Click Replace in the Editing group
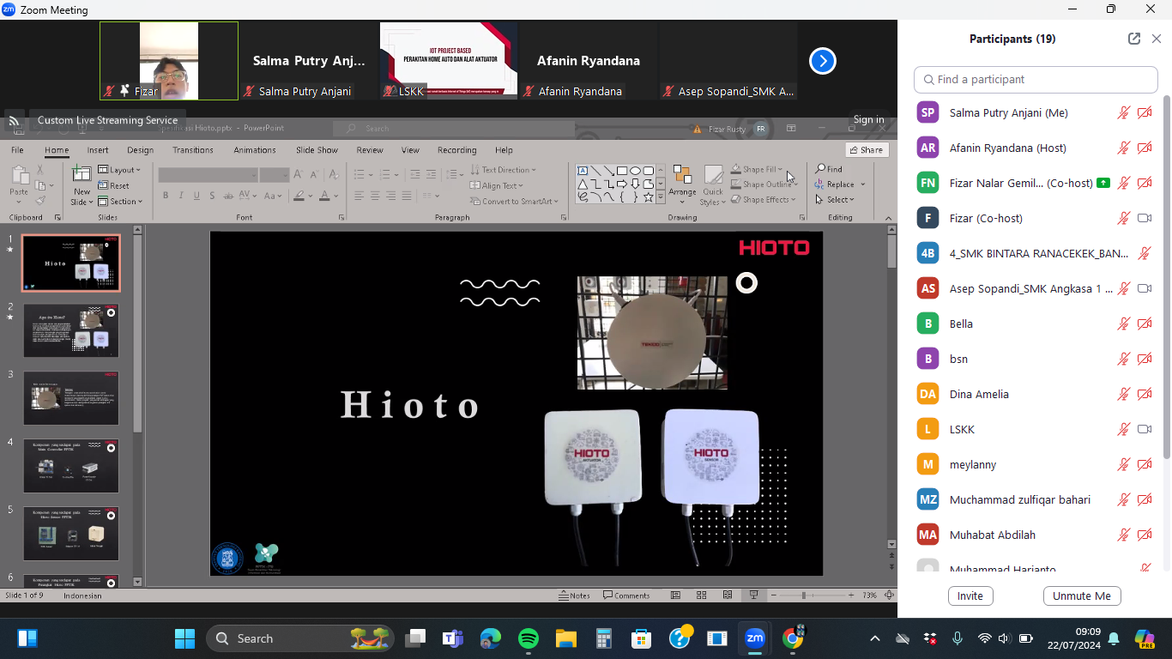Screen dimensions: 1172x659 tap(839, 184)
